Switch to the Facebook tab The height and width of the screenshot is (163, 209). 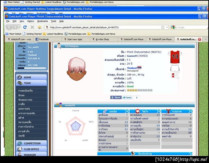(48, 39)
